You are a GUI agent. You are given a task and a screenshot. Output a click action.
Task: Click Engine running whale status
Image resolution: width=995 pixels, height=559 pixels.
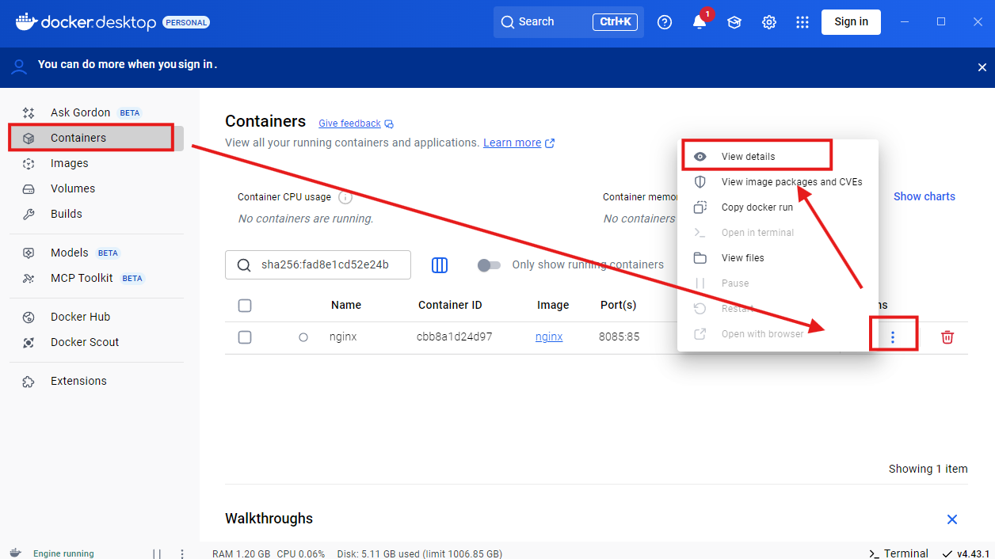[52, 553]
